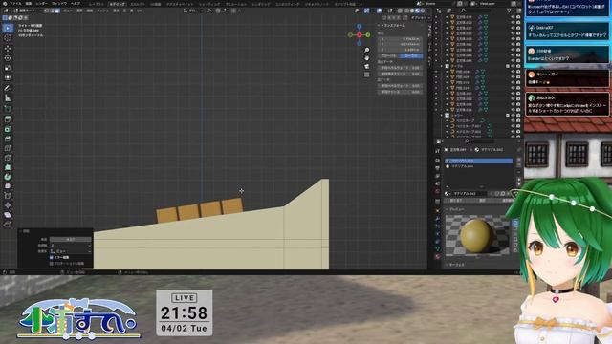Enable edge select mode

tap(52, 11)
